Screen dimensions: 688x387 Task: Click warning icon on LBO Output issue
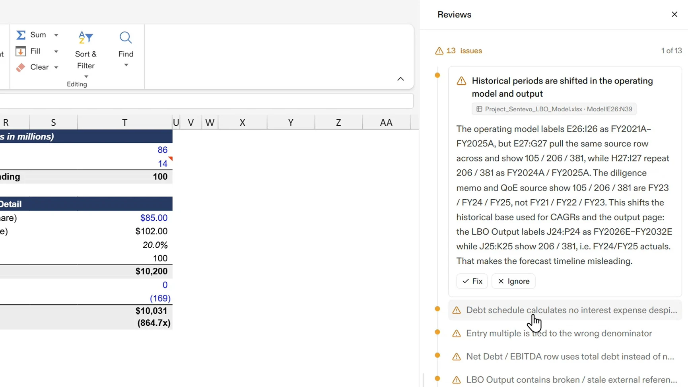tap(457, 380)
